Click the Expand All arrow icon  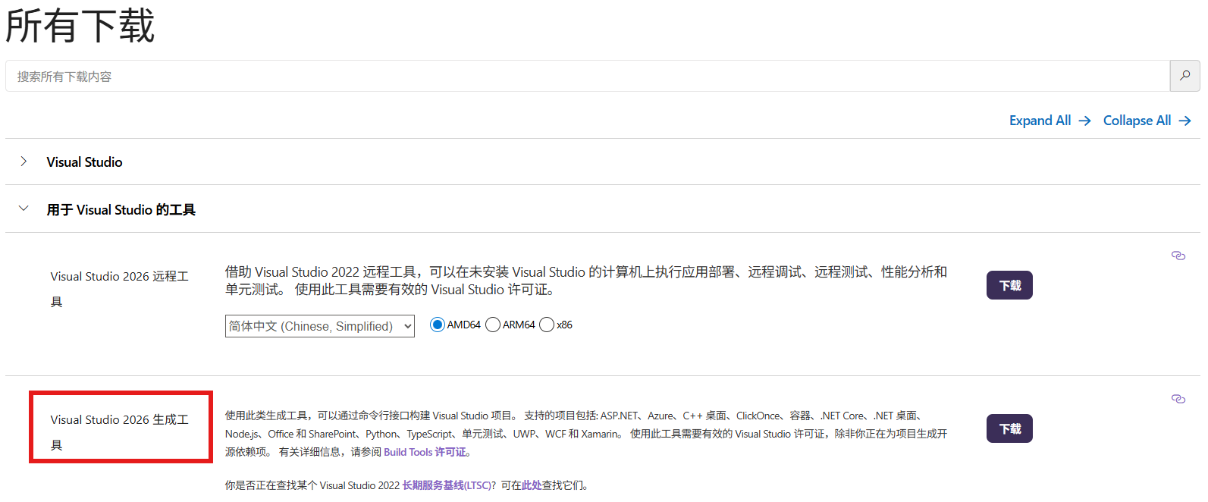pos(1084,121)
